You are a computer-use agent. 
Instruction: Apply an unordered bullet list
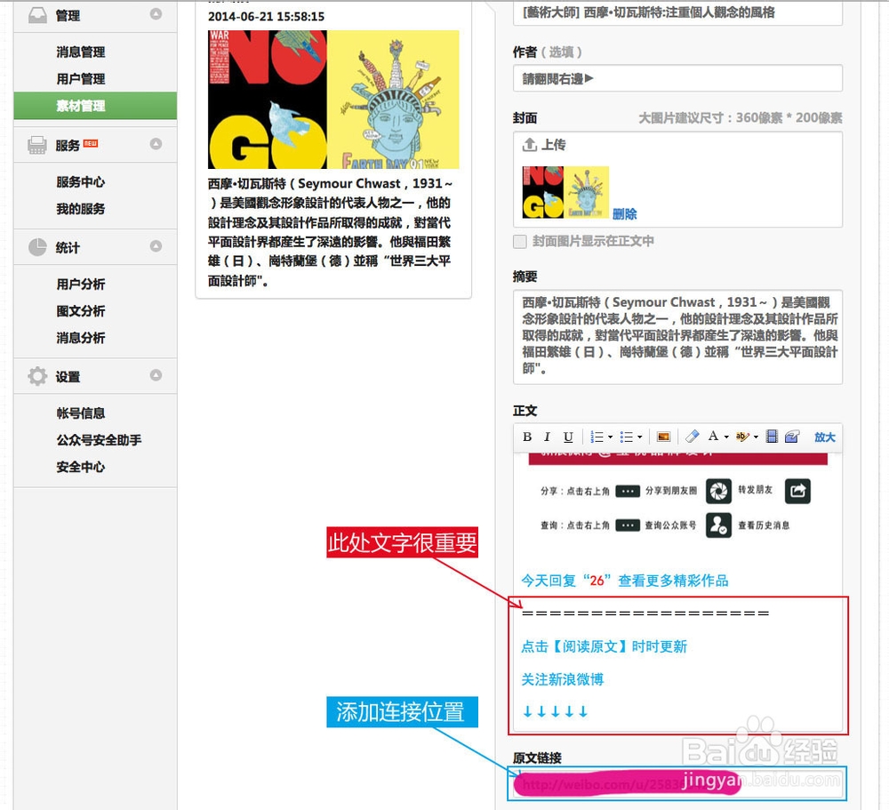[x=628, y=437]
